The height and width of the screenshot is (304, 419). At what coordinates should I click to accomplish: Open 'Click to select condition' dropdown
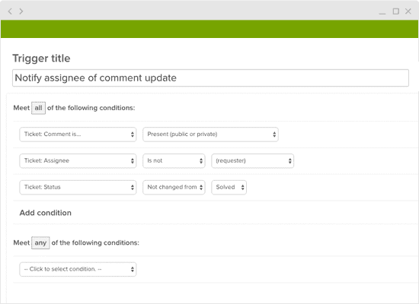pyautogui.click(x=78, y=269)
